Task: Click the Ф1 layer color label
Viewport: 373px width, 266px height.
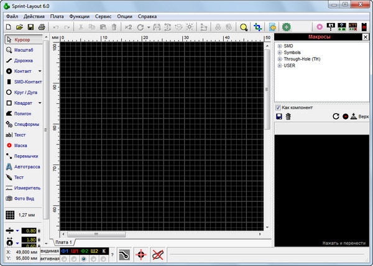Action: pos(65,251)
